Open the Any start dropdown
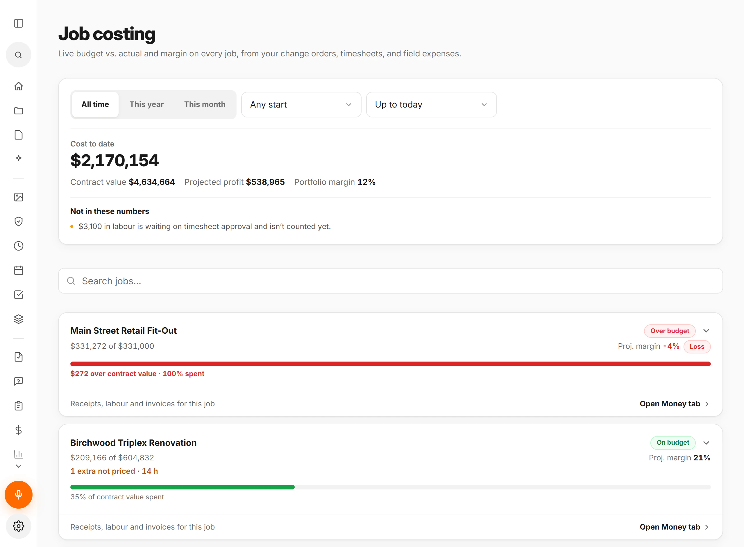The width and height of the screenshot is (744, 547). (x=301, y=105)
